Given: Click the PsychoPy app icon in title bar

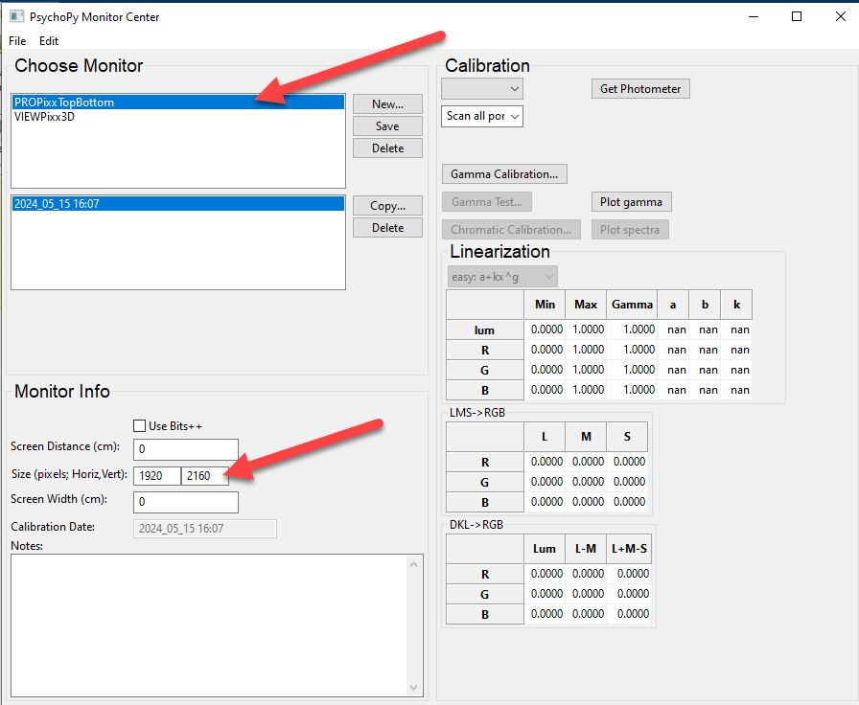Looking at the screenshot, I should tap(16, 16).
